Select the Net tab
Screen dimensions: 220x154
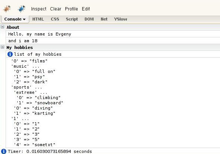[x=104, y=19]
